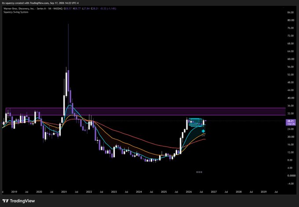Click the purple resistance zone rectangle

click(146, 111)
